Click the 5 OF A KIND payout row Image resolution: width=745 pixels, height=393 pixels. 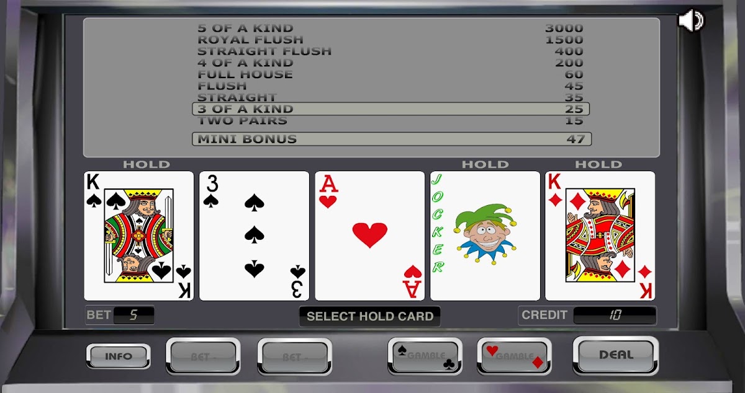(391, 28)
